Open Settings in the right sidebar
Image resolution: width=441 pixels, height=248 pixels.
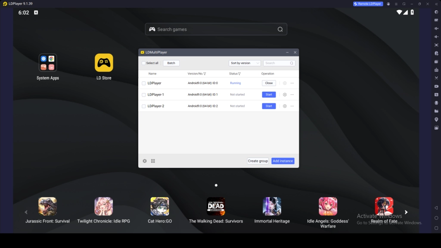coord(436,12)
